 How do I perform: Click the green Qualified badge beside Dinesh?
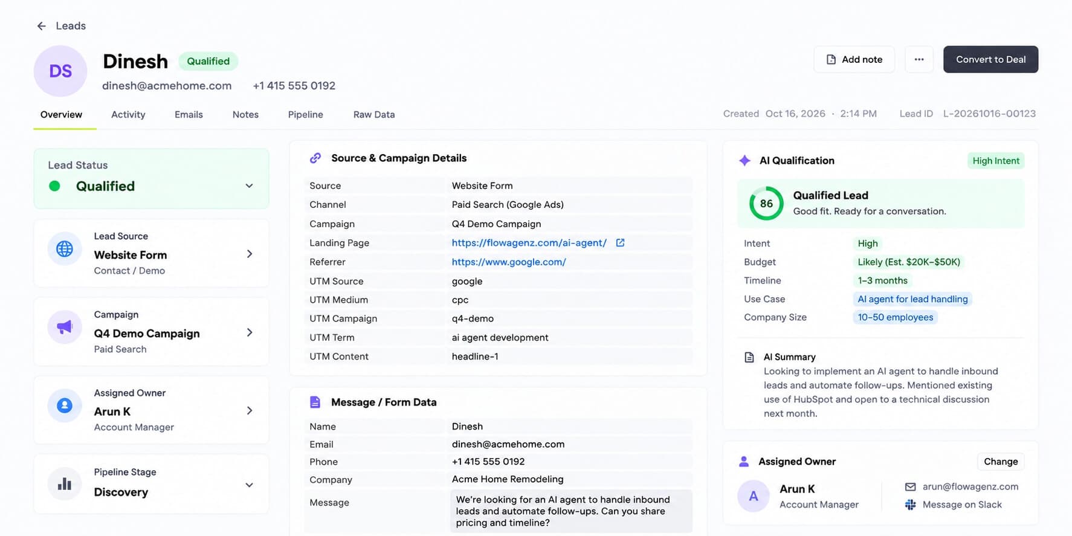[x=208, y=61]
